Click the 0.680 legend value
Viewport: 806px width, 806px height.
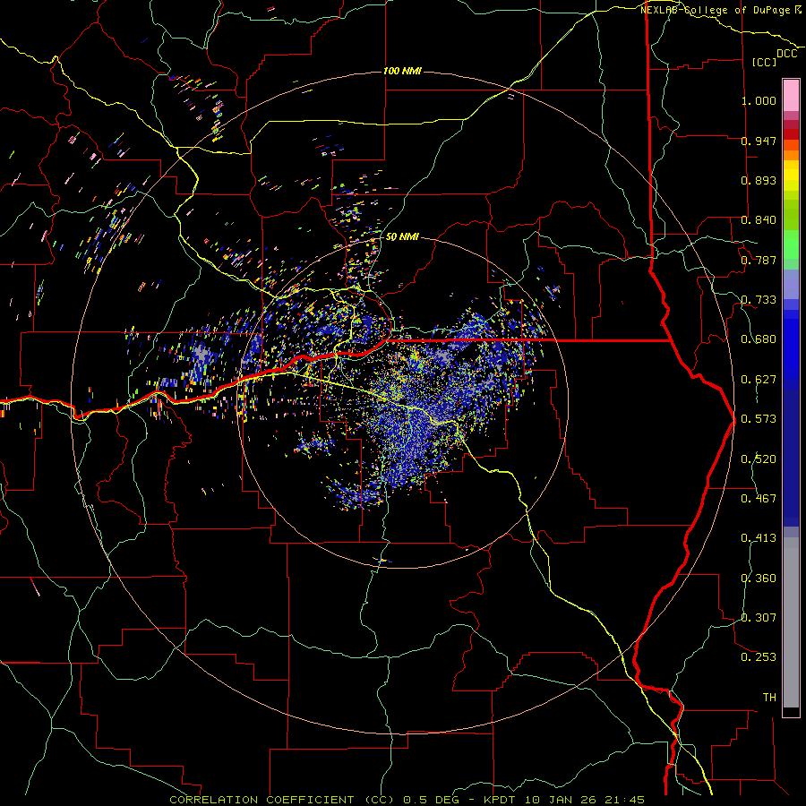coord(759,339)
